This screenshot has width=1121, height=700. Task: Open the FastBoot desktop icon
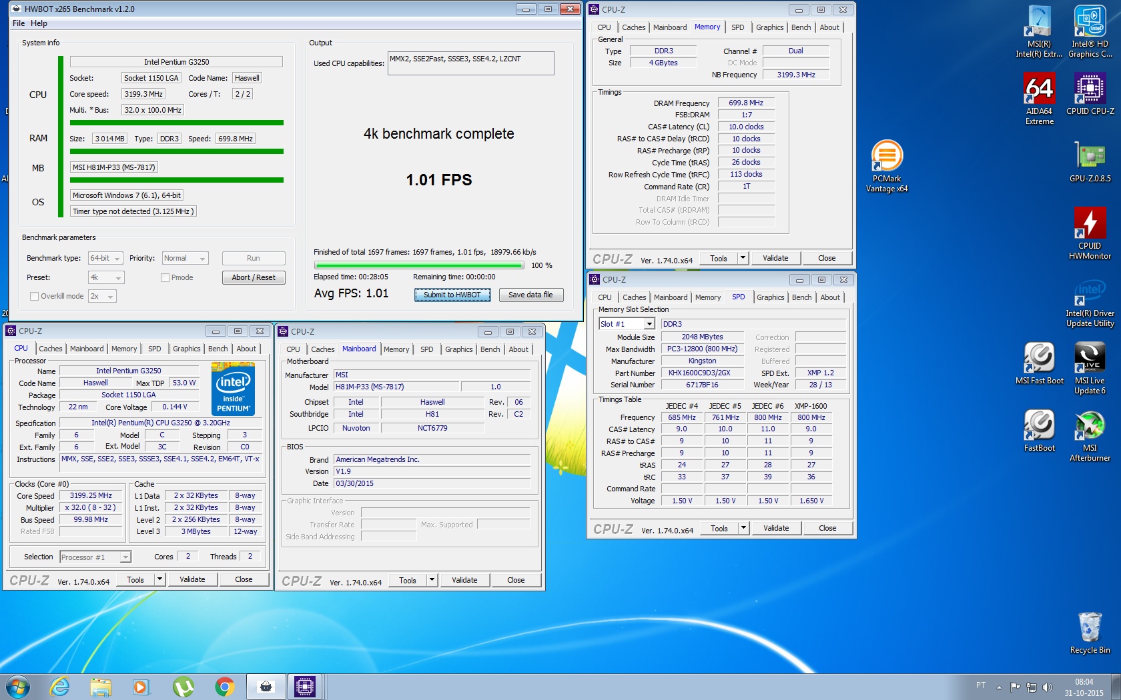[x=1040, y=431]
